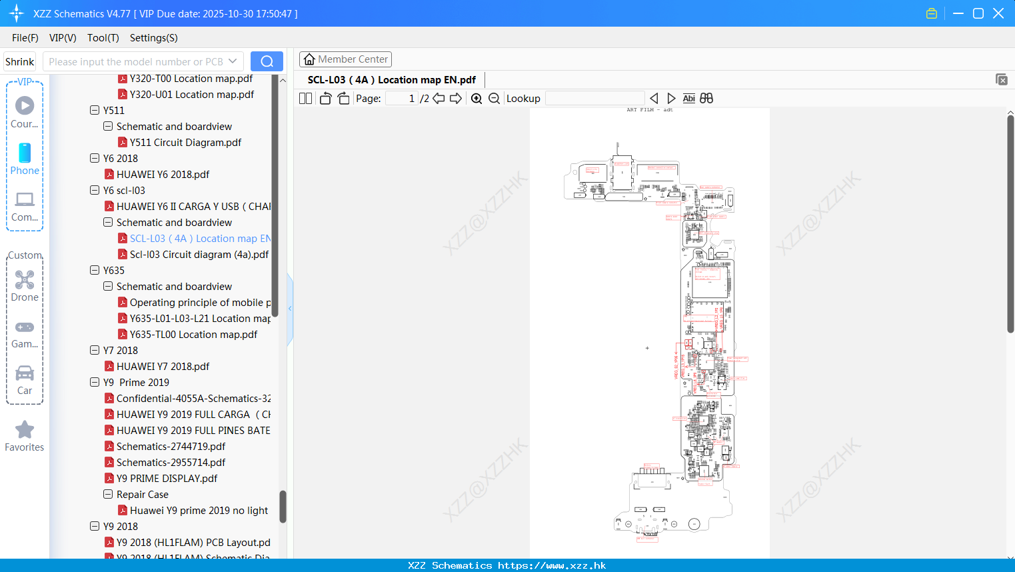Go to the next page with the right arrow
Screen dimensions: 1015x572
[456, 99]
